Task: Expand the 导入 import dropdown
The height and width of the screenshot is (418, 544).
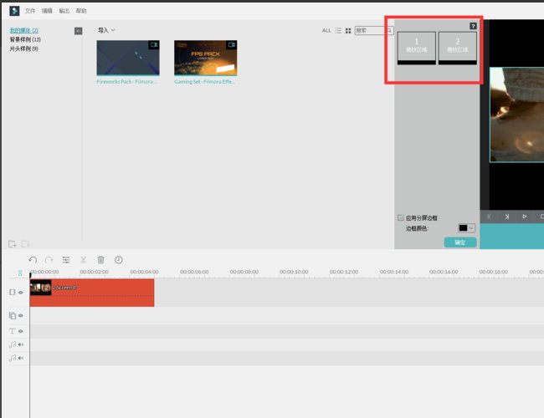Action: [x=106, y=30]
